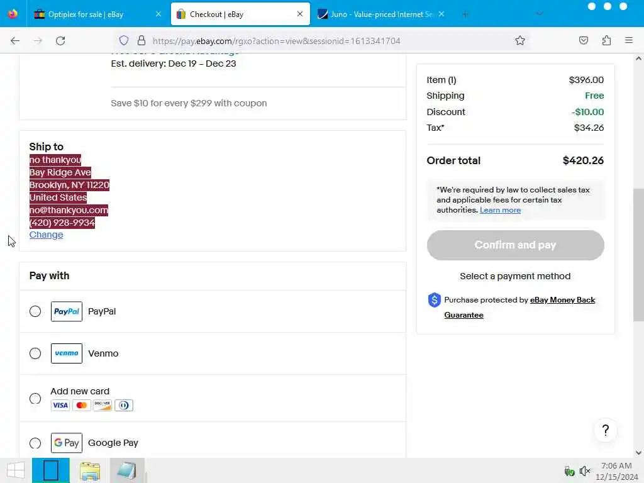Image resolution: width=644 pixels, height=483 pixels.
Task: Click the (420) 928-9934 phone line
Action: (62, 223)
